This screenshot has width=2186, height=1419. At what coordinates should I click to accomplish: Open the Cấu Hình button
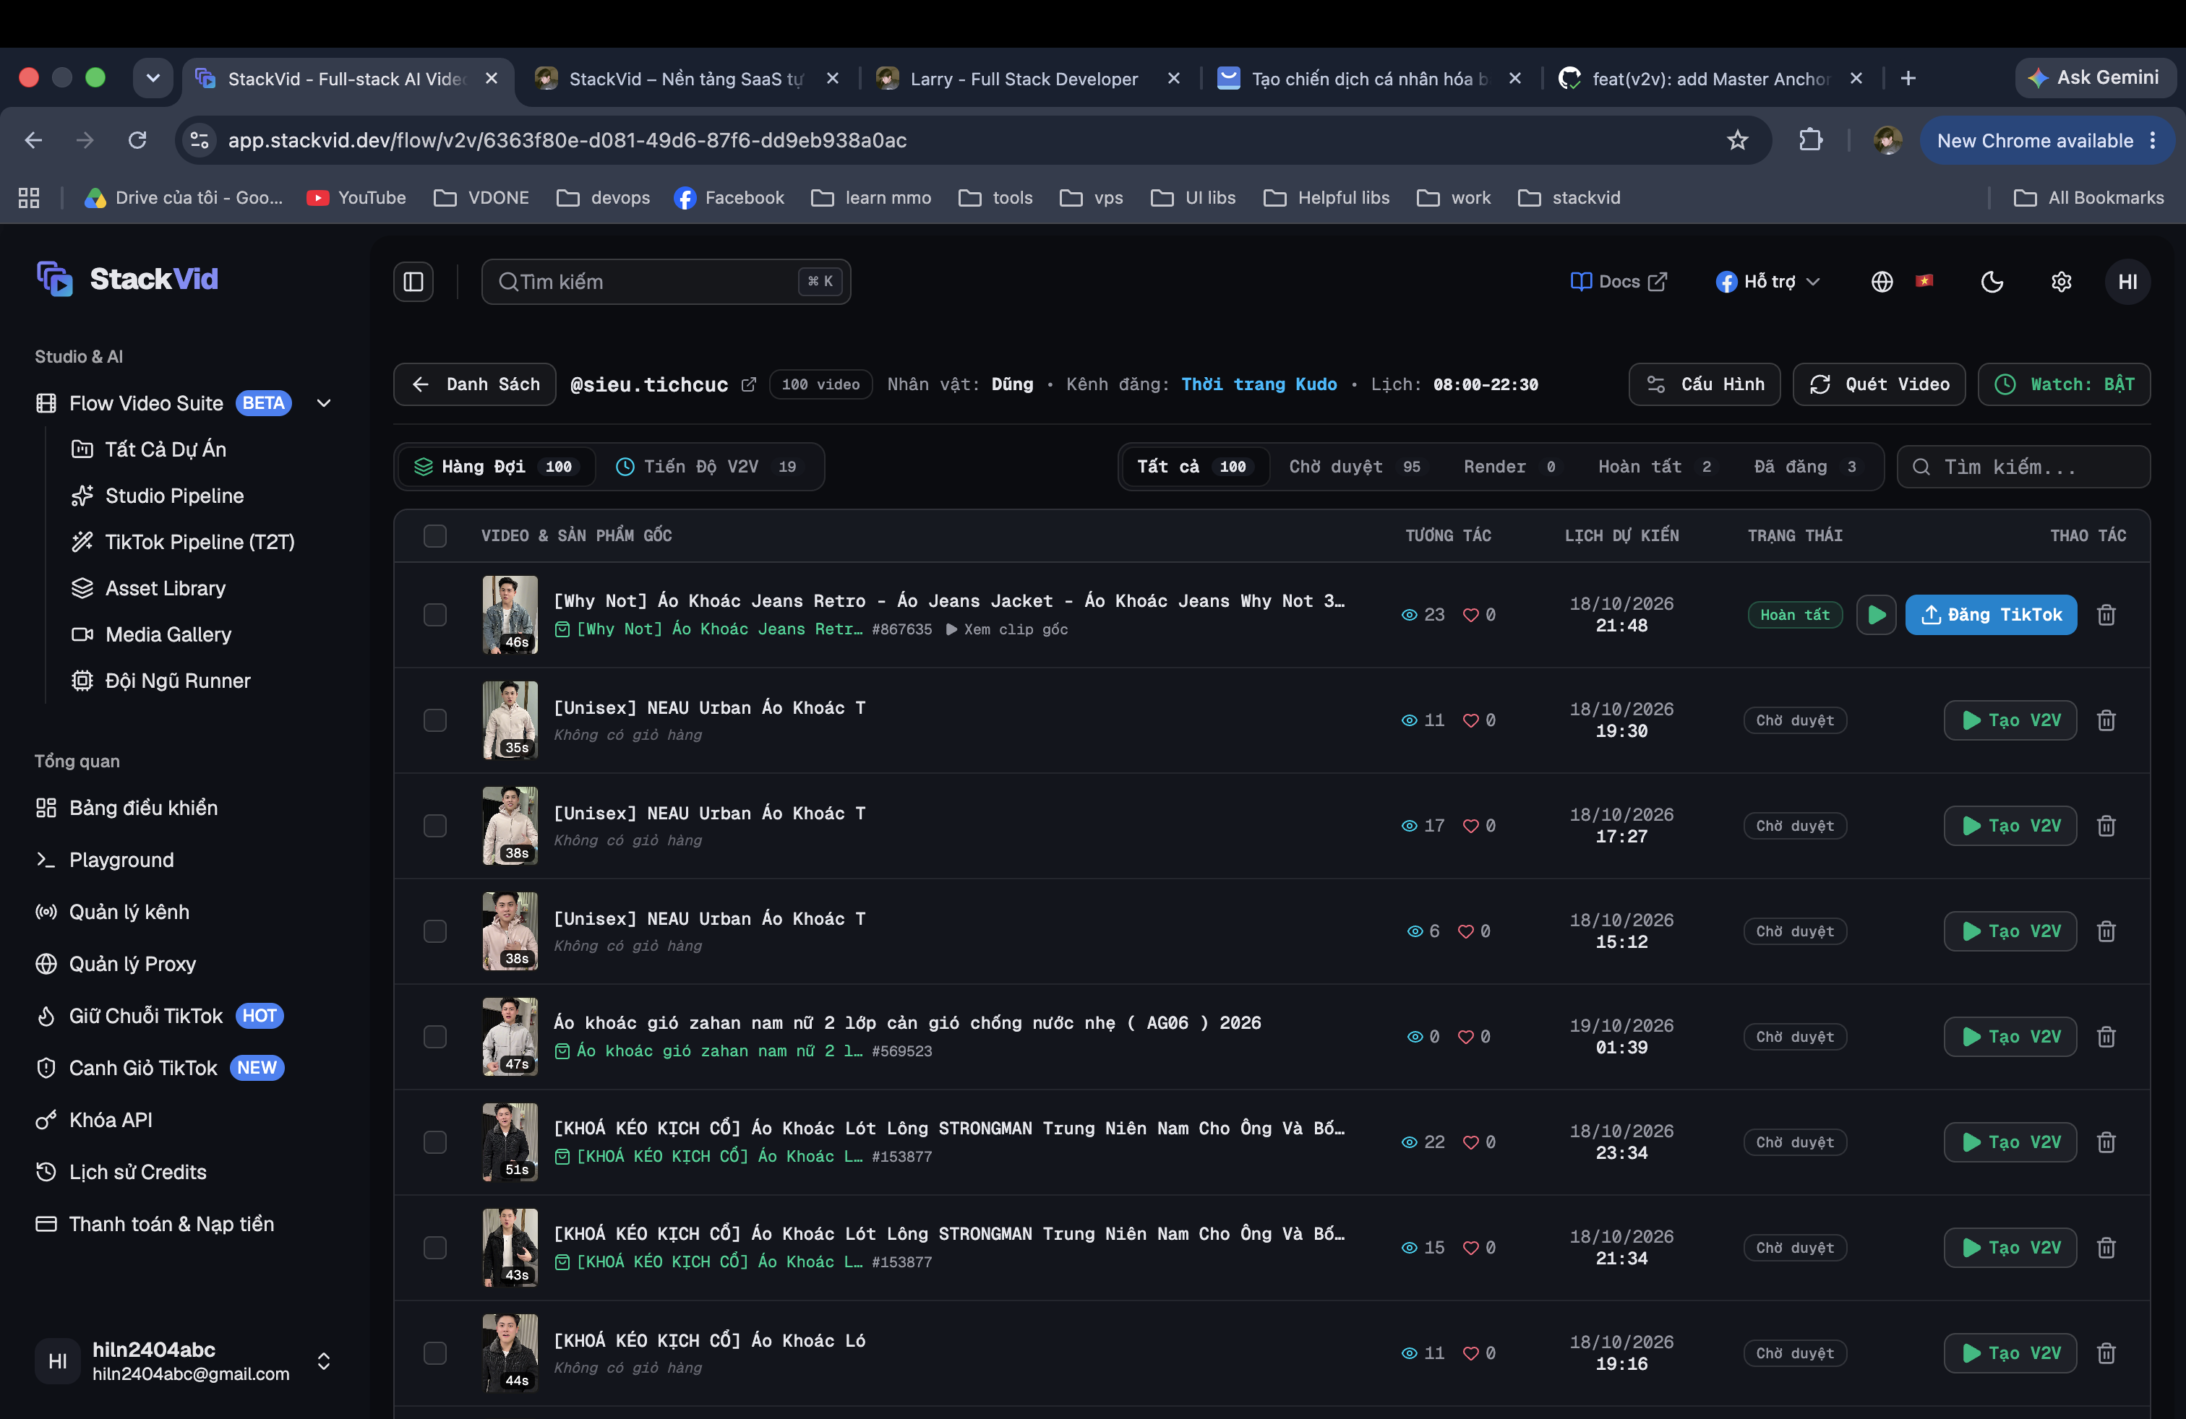coord(1704,384)
